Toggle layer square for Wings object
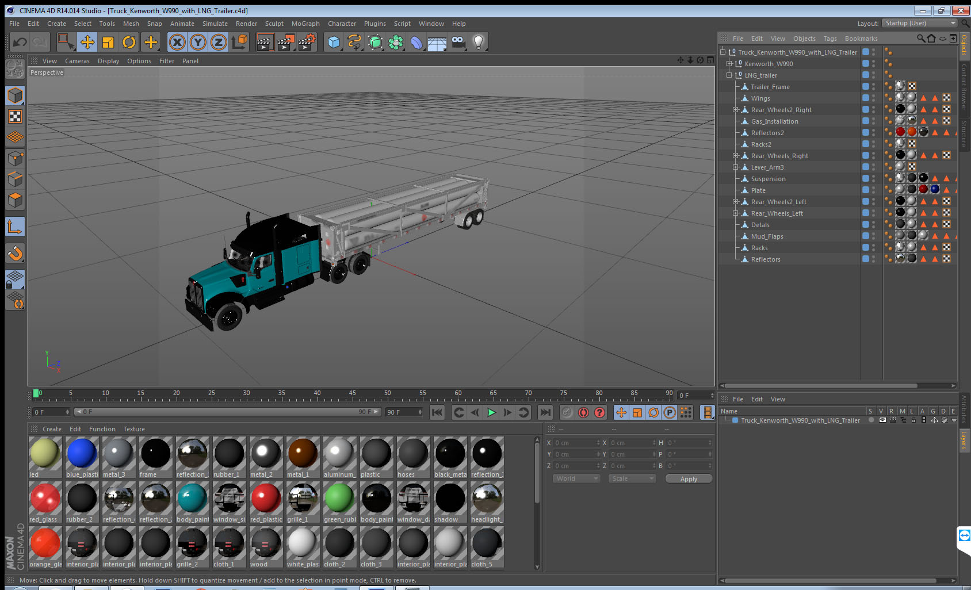 point(865,98)
